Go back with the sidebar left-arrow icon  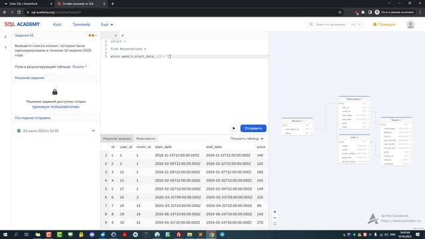5,37
